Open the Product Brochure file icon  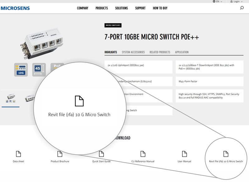click(59, 153)
